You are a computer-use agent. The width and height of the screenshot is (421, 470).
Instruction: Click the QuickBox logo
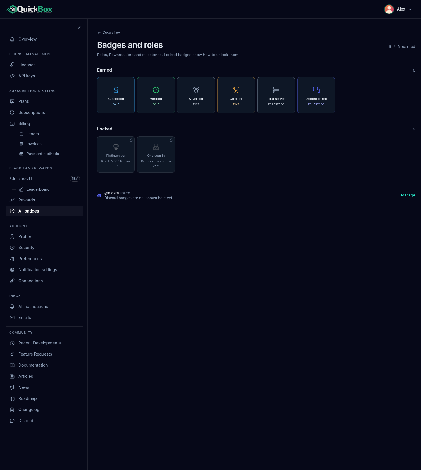coord(29,9)
